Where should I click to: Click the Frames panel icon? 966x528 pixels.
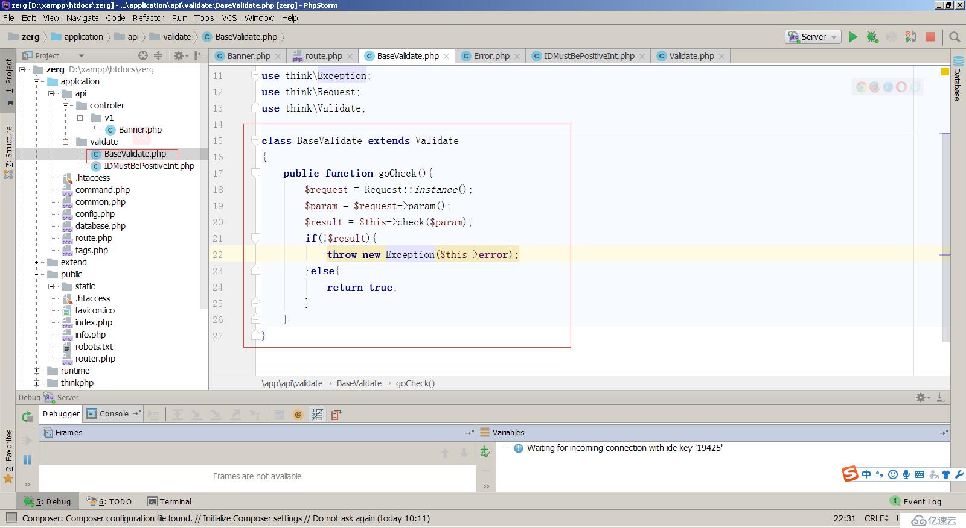click(x=48, y=432)
